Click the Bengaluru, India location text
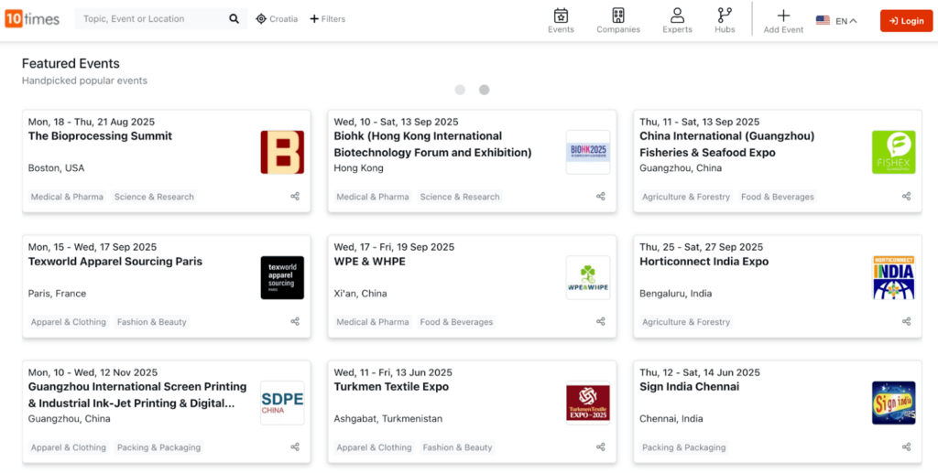 pos(675,294)
